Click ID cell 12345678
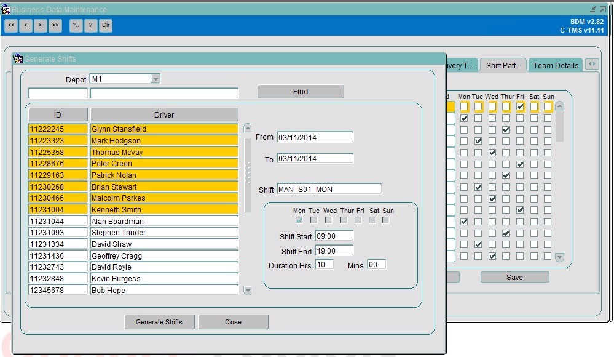614x357 pixels. coord(58,291)
